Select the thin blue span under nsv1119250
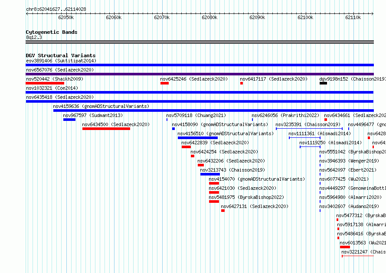Image resolution: width=386 pixels, height=273 pixels. (310, 147)
